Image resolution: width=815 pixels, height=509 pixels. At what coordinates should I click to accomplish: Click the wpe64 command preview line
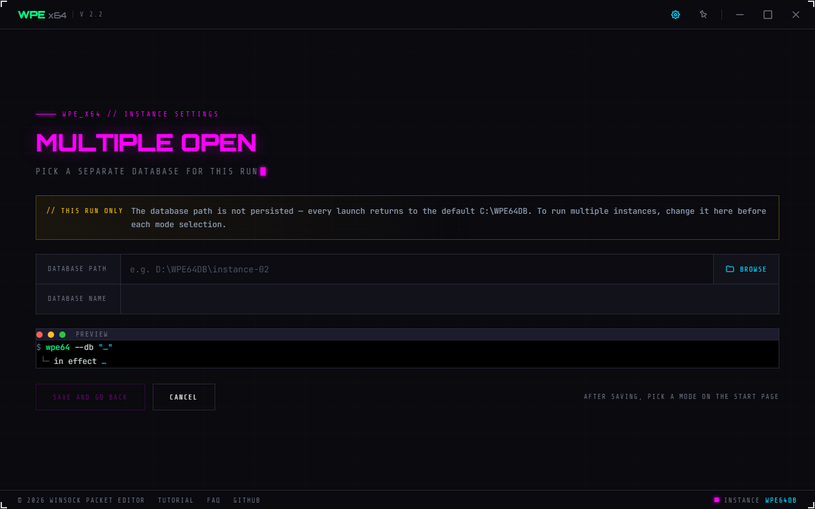pyautogui.click(x=74, y=347)
